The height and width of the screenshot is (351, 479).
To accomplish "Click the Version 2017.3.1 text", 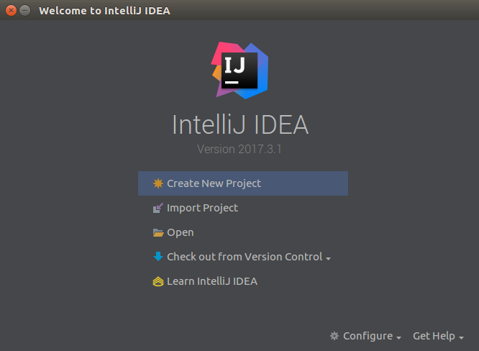I will pos(240,150).
